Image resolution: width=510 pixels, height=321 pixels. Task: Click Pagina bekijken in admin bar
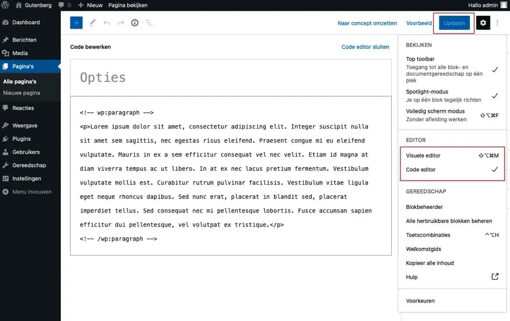(x=128, y=5)
